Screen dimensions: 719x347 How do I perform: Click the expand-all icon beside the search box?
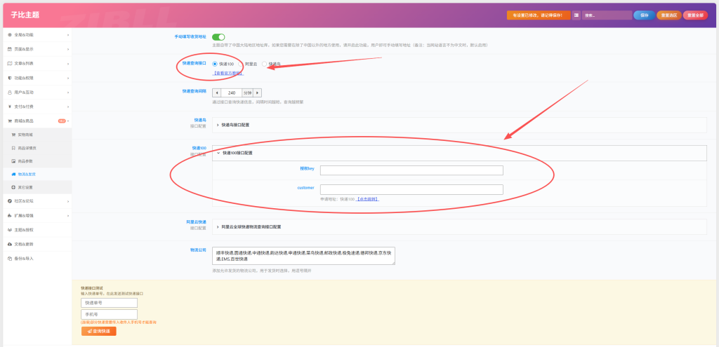coord(576,15)
